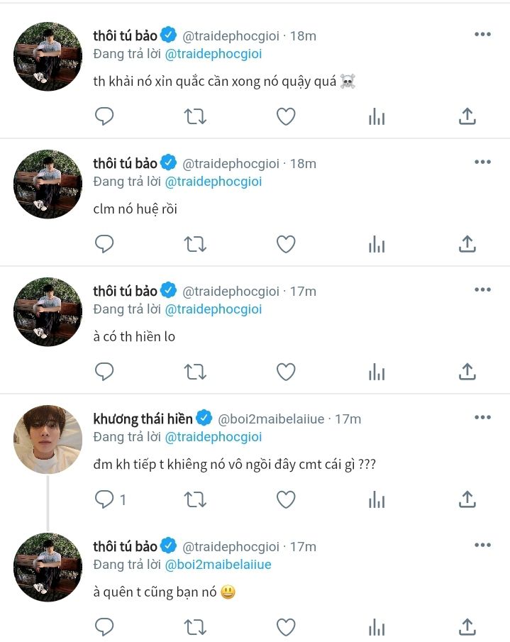Image resolution: width=510 pixels, height=642 pixels.
Task: Like the 'clm nó huệ rồi' tweet
Action: [x=286, y=244]
